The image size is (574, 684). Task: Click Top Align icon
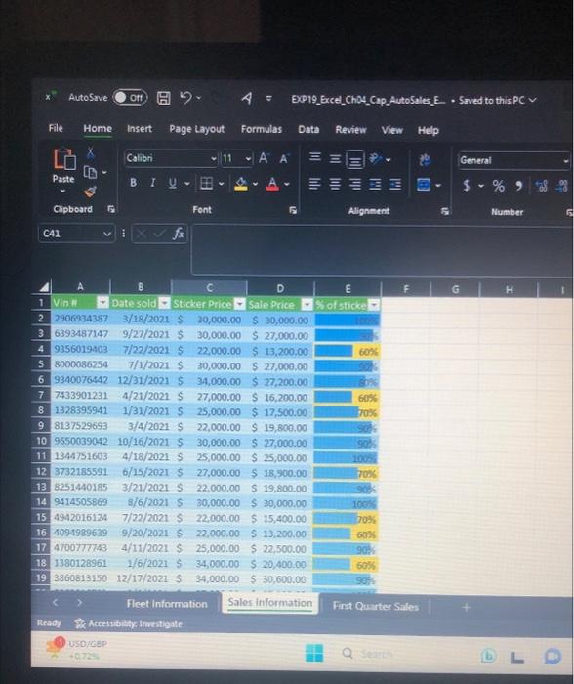315,157
